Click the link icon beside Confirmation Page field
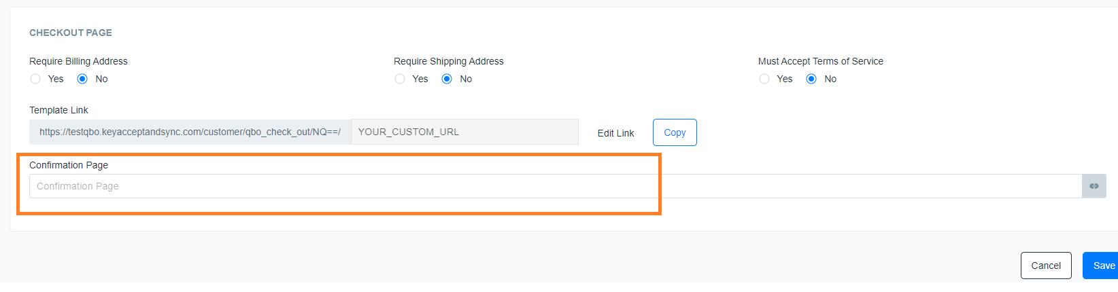Viewport: 1118px width, 292px height. pos(1094,186)
